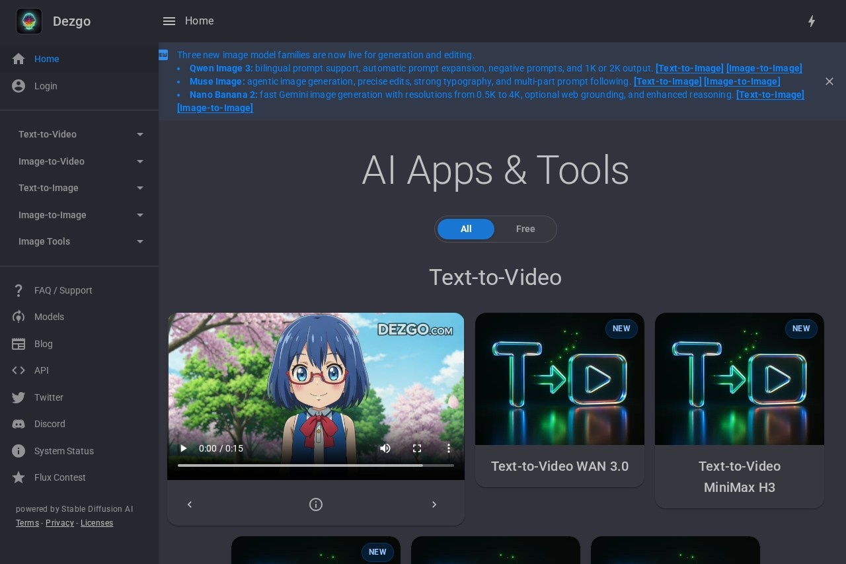Open Muse Image Image-to-Image link

(x=742, y=81)
